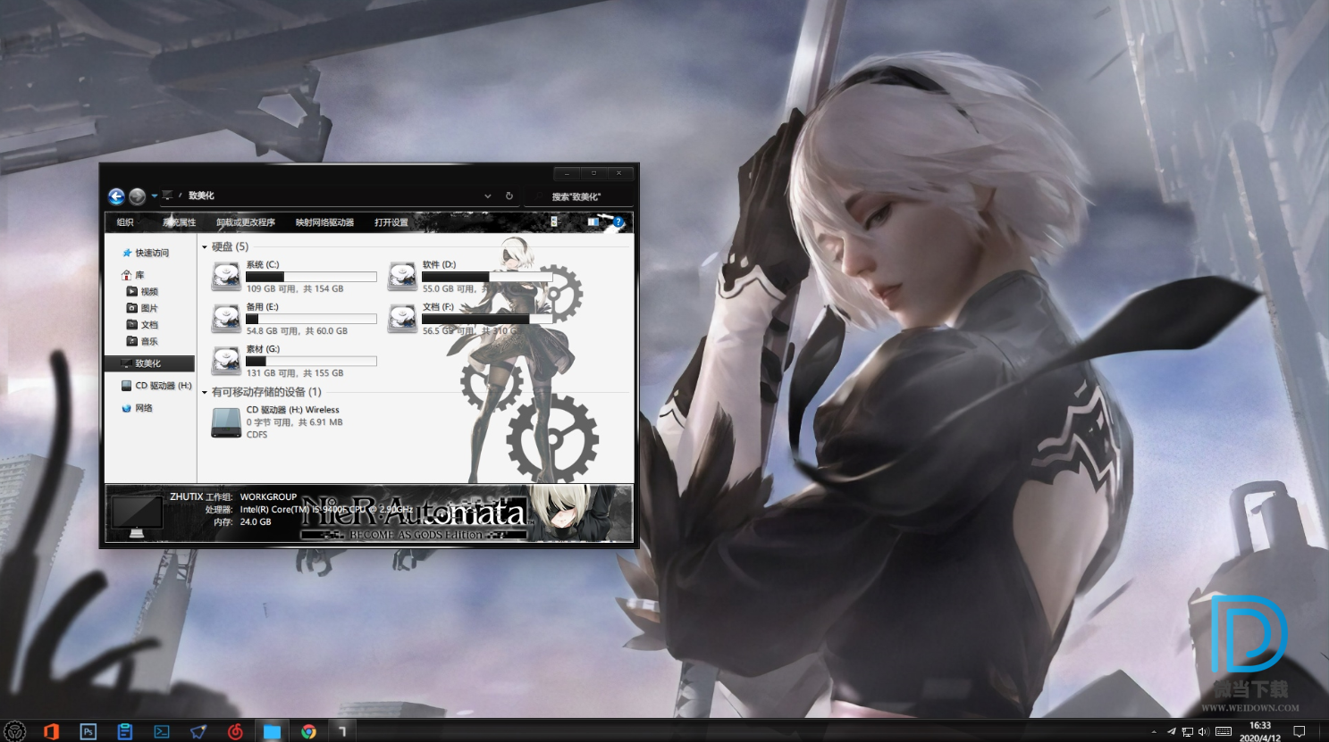Image resolution: width=1329 pixels, height=742 pixels.
Task: Expand the address bar history dropdown
Action: [x=487, y=196]
